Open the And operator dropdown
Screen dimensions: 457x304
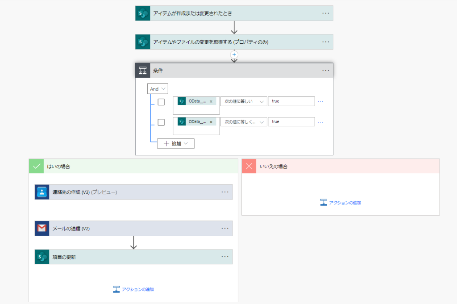pos(158,89)
